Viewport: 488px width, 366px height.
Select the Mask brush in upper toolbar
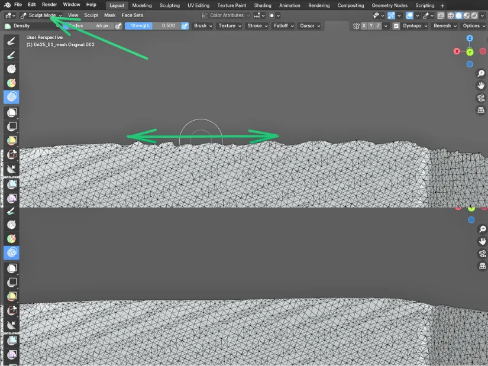pos(11,69)
